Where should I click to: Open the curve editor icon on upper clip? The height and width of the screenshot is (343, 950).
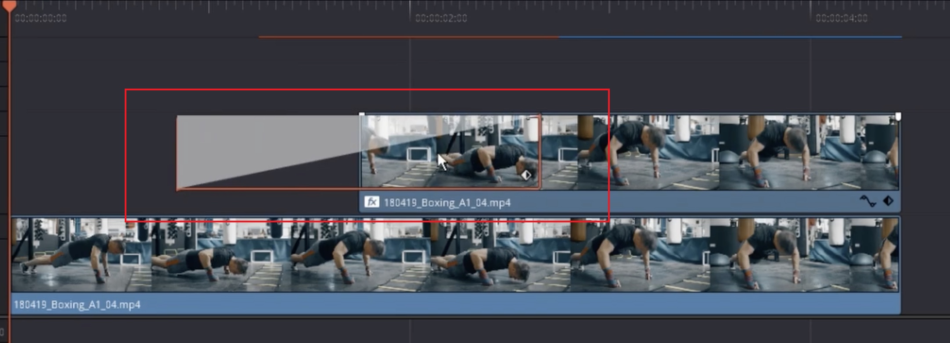[x=867, y=201]
